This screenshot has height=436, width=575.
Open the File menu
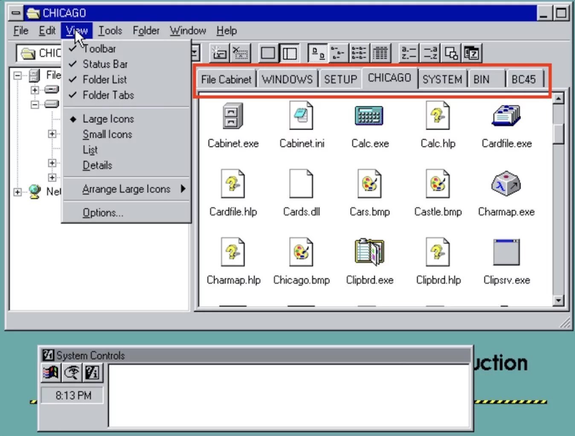point(21,31)
